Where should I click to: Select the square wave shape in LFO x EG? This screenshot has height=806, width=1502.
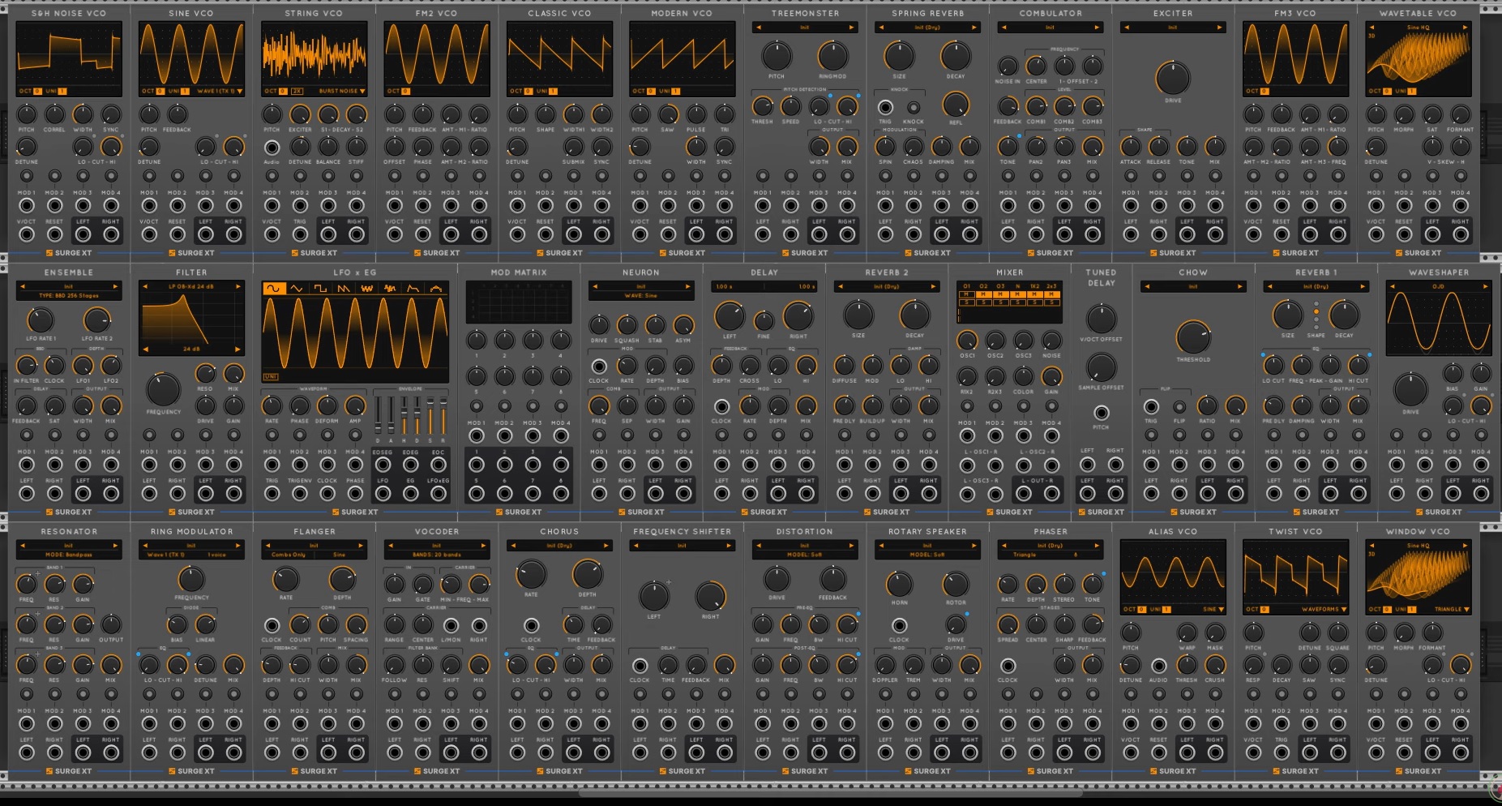(320, 289)
